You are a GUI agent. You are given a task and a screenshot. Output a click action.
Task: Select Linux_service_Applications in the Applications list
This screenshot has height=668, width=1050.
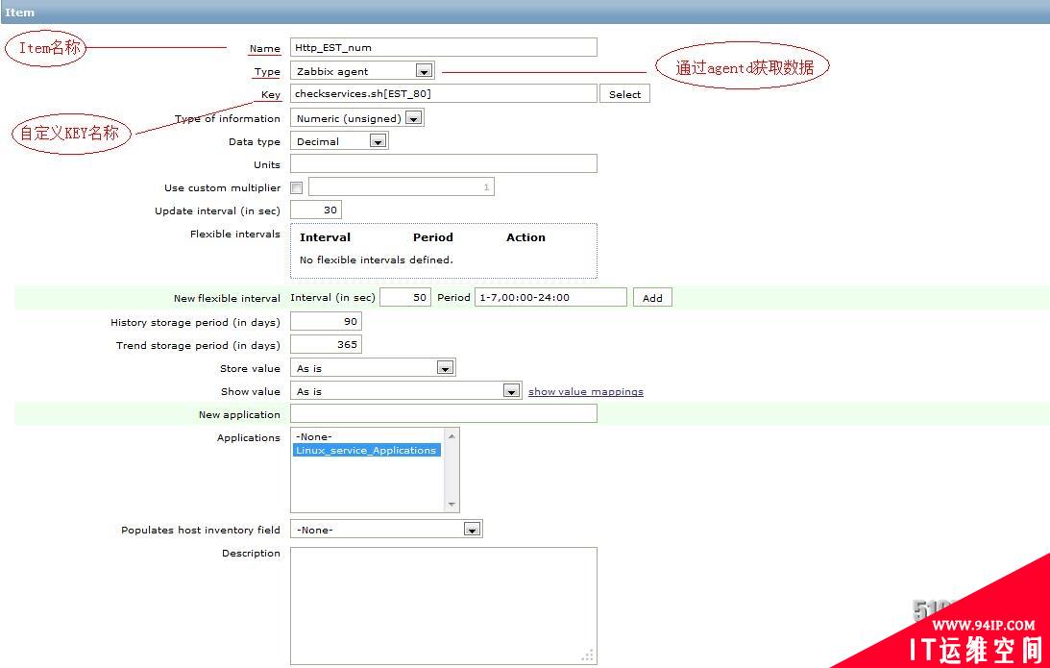(x=367, y=450)
